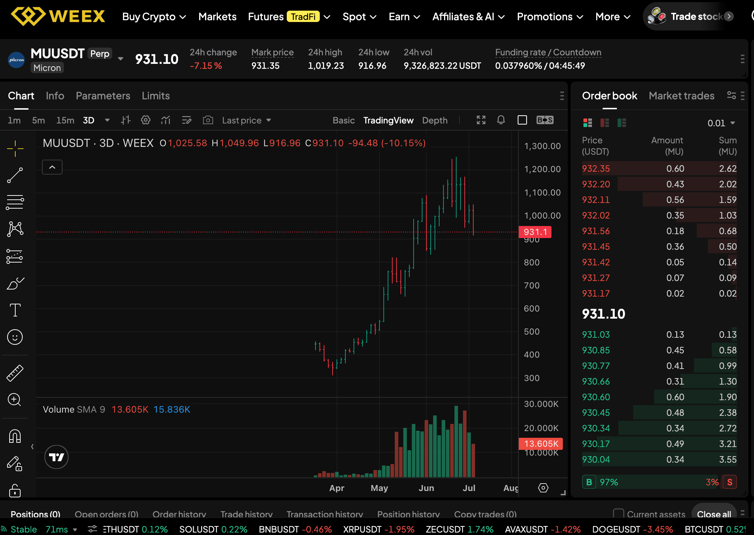Toggle stay in drawing mode
754x535 pixels.
coord(15,463)
